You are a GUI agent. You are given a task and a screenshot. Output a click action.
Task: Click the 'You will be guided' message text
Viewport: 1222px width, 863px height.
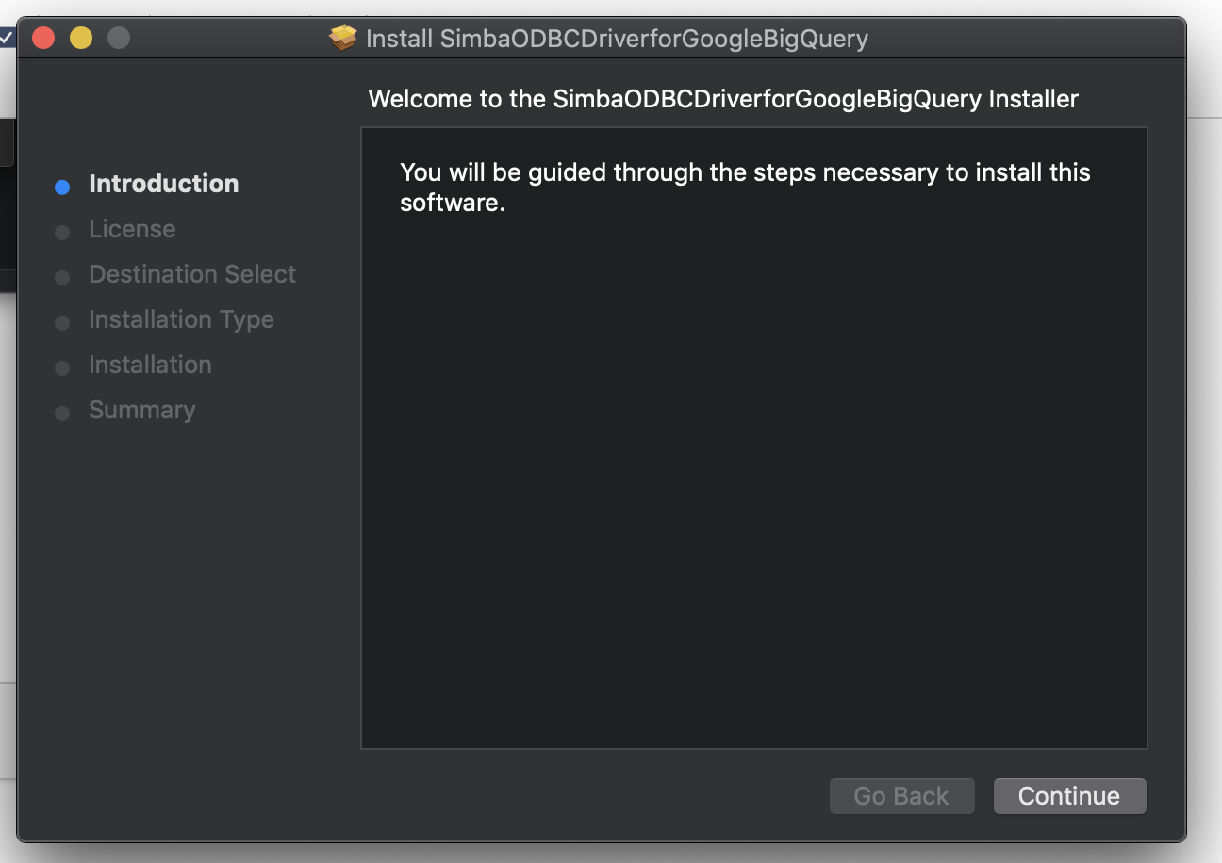coord(745,187)
